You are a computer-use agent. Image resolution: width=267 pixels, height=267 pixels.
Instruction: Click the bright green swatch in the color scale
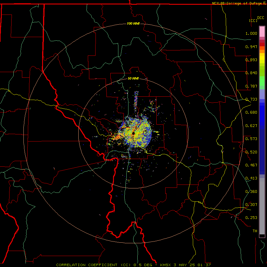coord(262,81)
